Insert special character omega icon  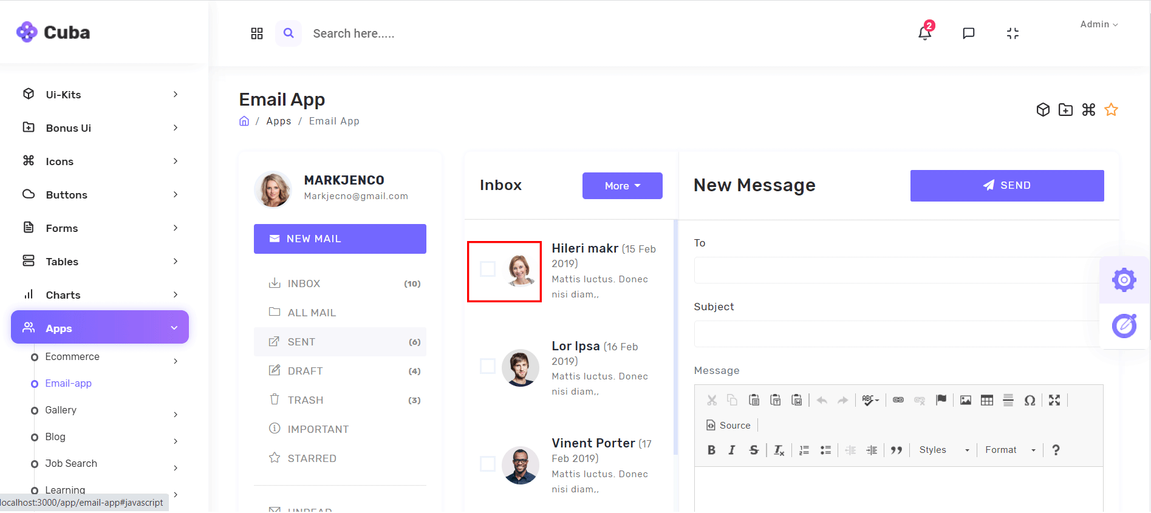point(1030,400)
